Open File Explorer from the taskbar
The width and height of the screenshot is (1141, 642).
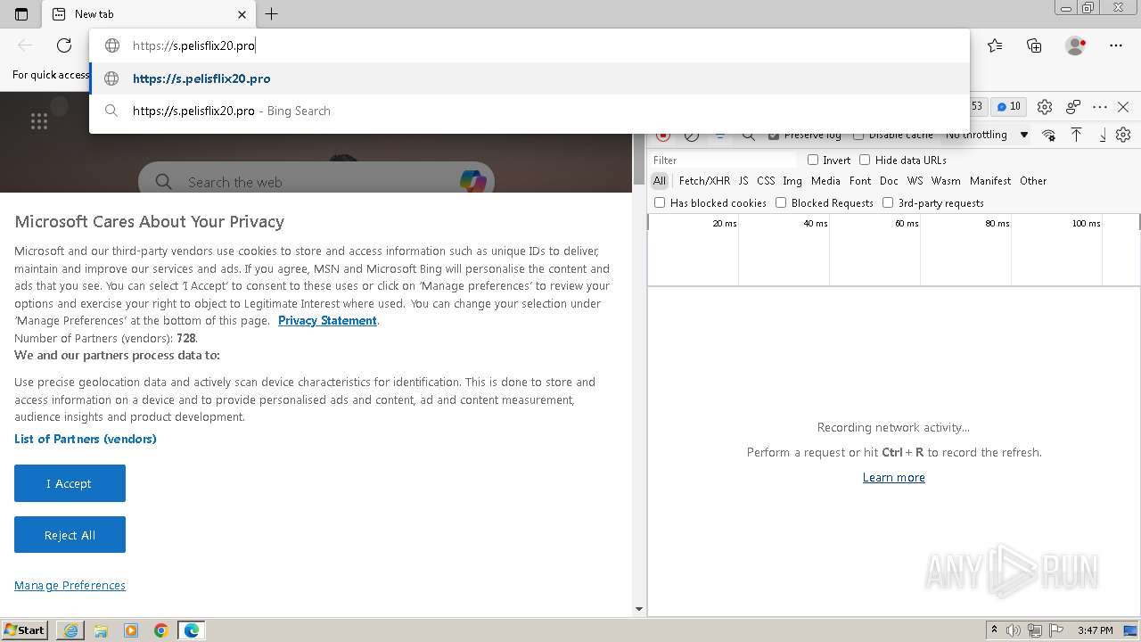point(101,630)
